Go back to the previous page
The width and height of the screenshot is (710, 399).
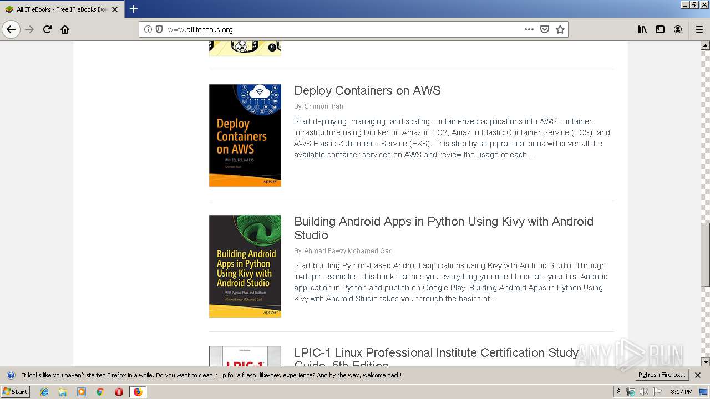pos(11,29)
